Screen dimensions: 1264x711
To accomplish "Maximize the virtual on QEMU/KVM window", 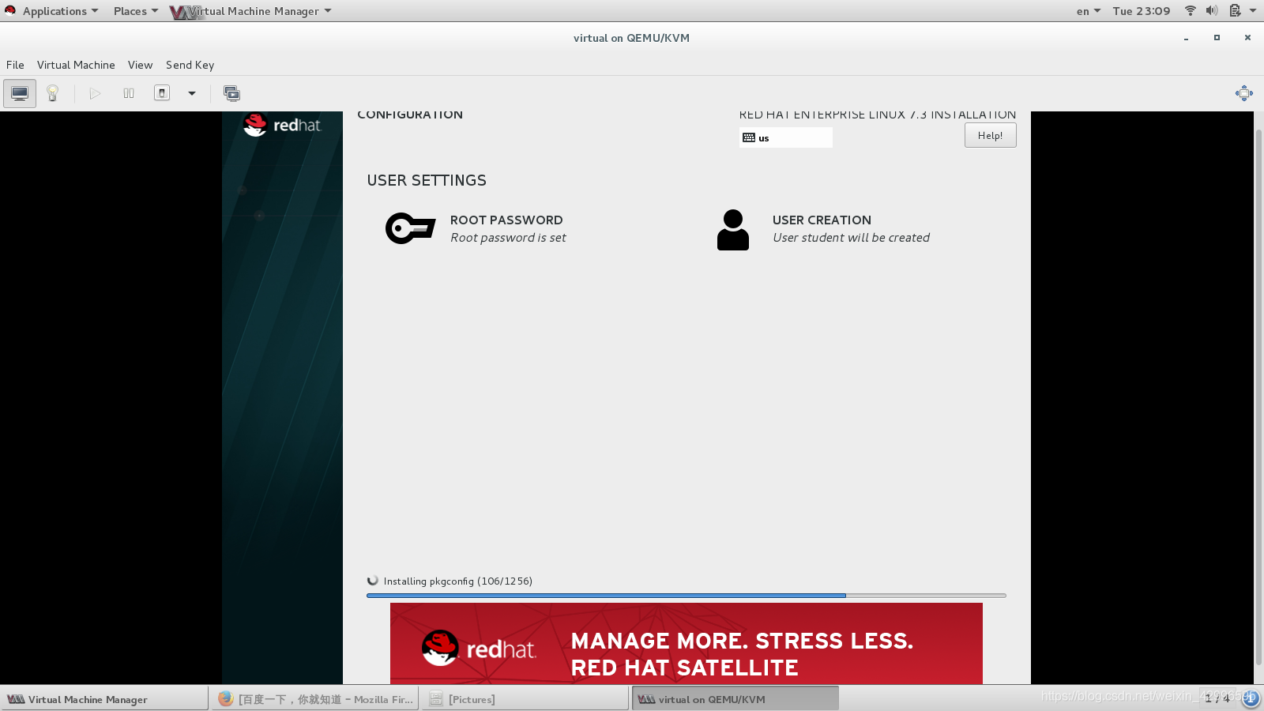I will pos(1217,38).
